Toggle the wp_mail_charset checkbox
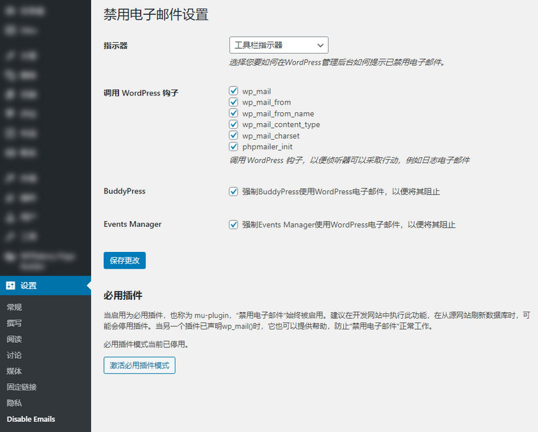The image size is (538, 432). (x=234, y=136)
